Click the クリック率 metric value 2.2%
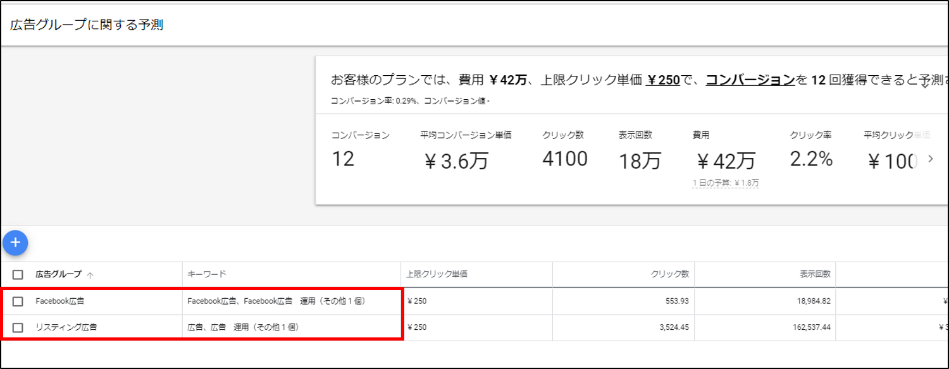Image resolution: width=949 pixels, height=369 pixels. click(811, 159)
